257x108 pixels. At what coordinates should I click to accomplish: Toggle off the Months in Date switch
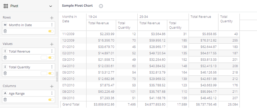pos(51,31)
